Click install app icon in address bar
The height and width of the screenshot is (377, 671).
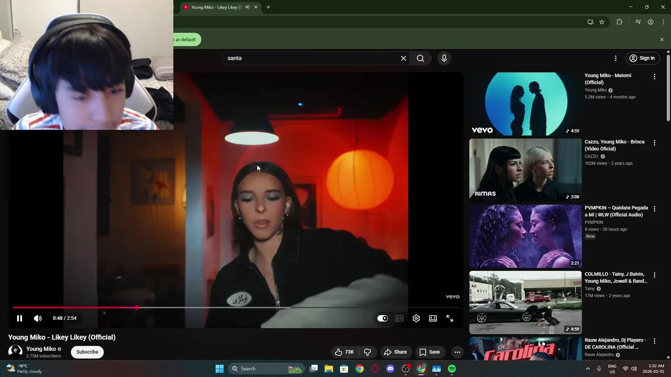[x=590, y=22]
